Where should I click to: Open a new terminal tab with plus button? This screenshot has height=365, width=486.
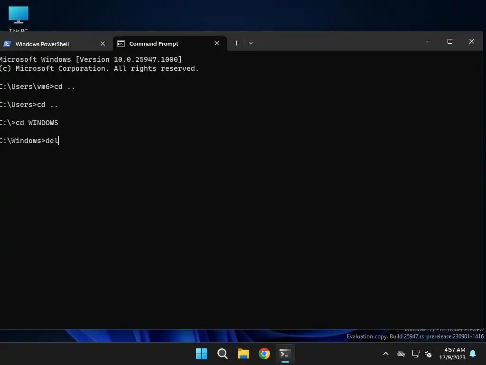click(x=236, y=43)
